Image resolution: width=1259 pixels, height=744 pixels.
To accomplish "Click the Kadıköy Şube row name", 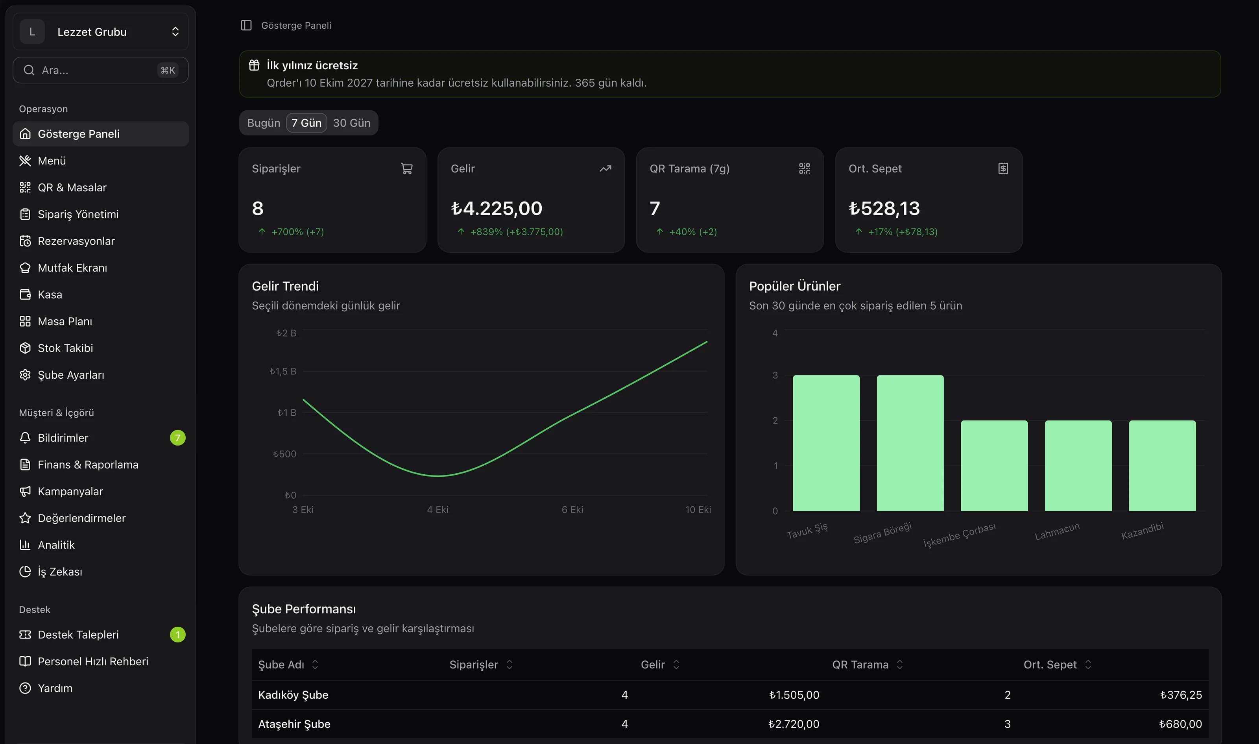I will [x=293, y=695].
